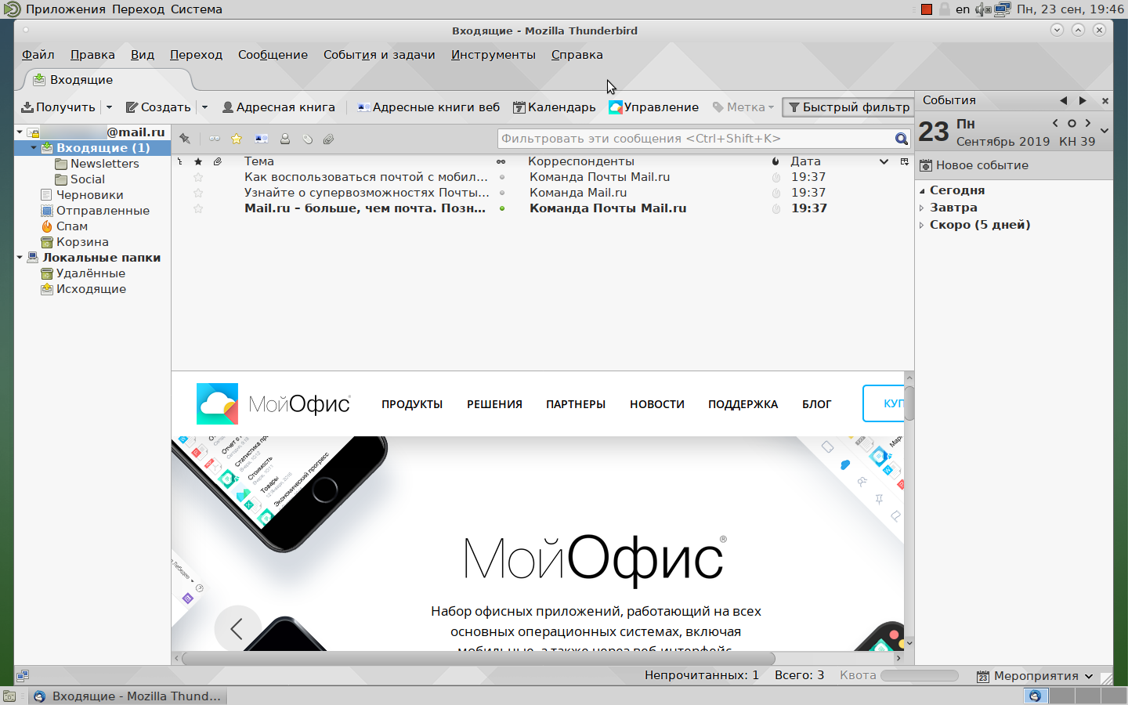This screenshot has width=1128, height=705.
Task: Sort by attachment column header
Action: (218, 161)
